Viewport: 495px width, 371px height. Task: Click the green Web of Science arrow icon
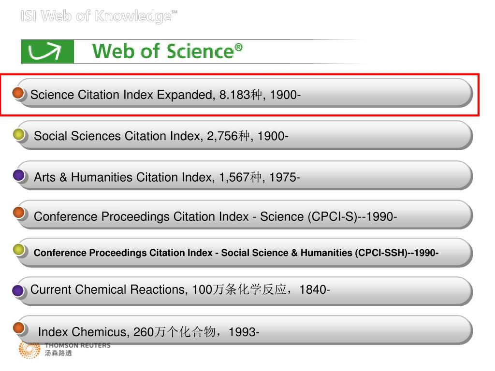tap(48, 51)
